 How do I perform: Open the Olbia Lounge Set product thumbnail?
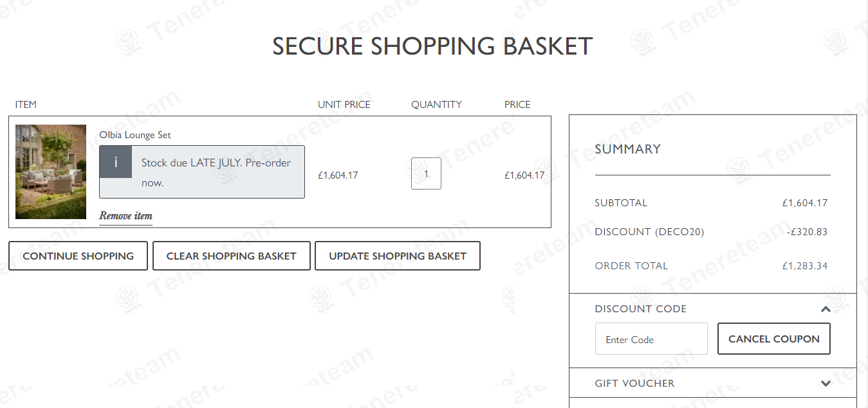pos(51,172)
